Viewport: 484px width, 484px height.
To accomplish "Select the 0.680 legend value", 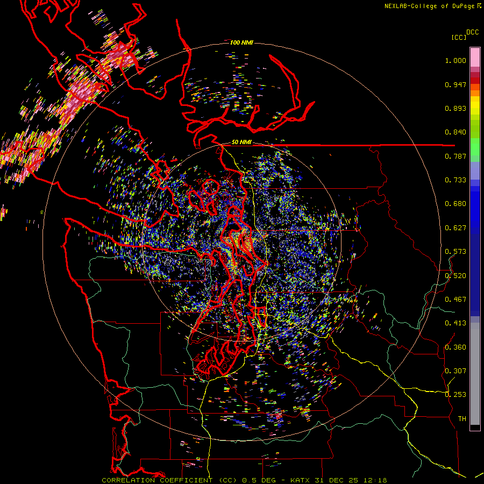I will 455,204.
